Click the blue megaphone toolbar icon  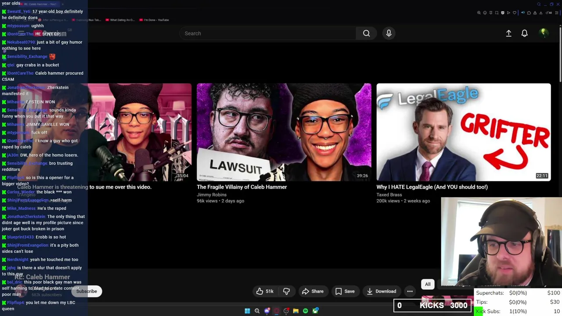(x=523, y=13)
